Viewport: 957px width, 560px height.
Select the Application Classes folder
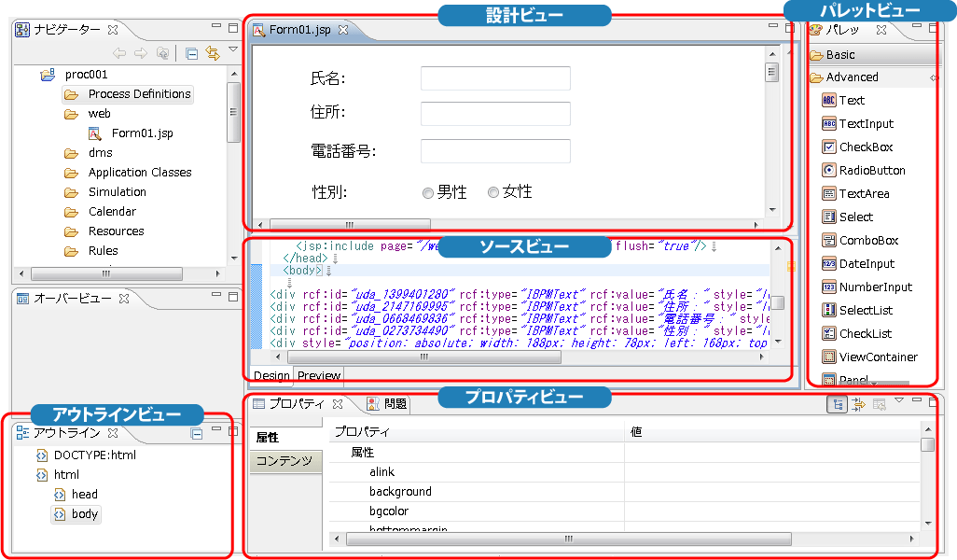point(128,173)
